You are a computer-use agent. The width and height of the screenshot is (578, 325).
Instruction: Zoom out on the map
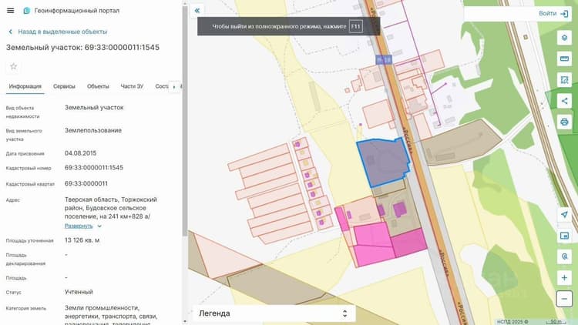(564, 299)
